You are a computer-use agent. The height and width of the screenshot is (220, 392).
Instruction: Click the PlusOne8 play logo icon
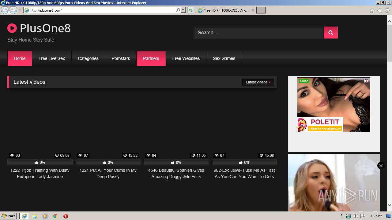pyautogui.click(x=12, y=28)
